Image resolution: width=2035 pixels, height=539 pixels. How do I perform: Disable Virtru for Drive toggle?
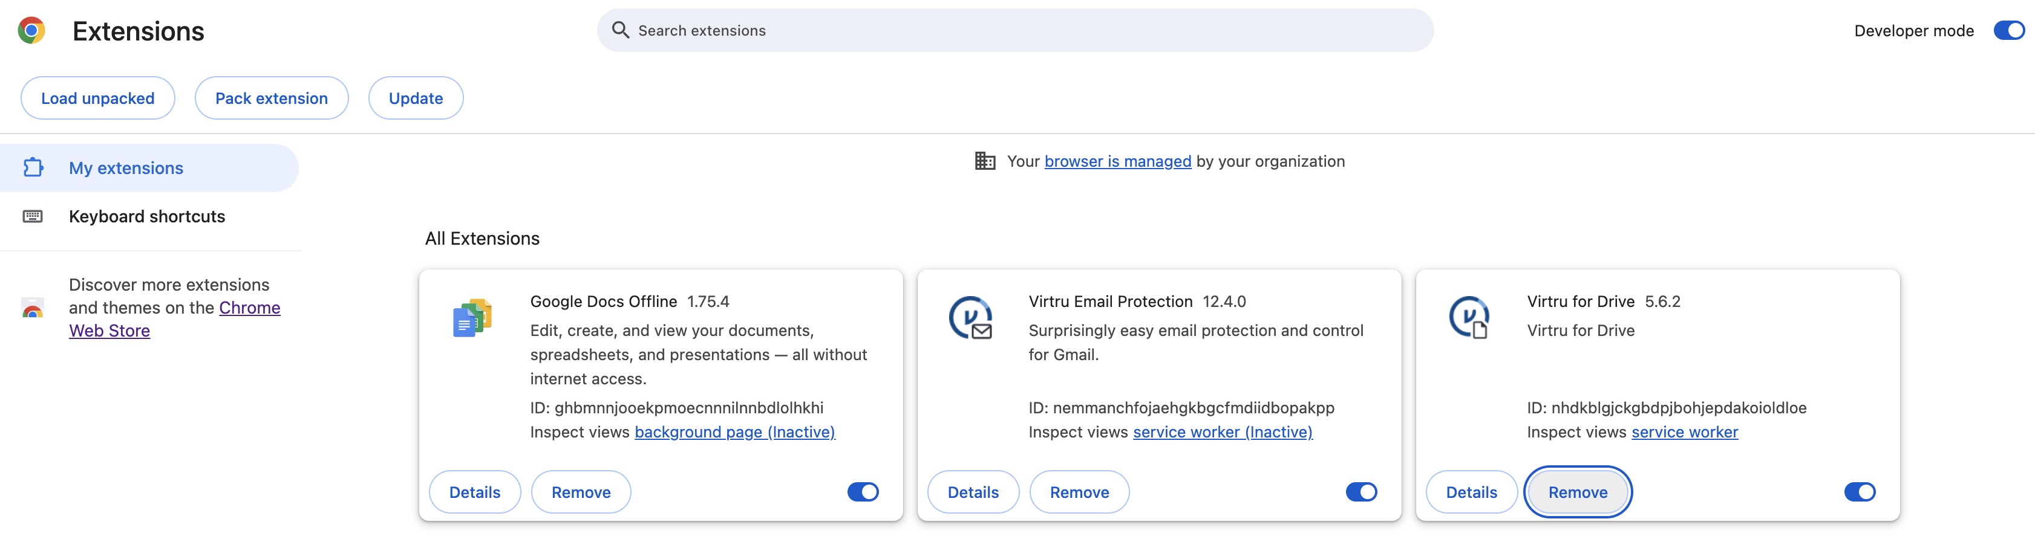(1860, 492)
